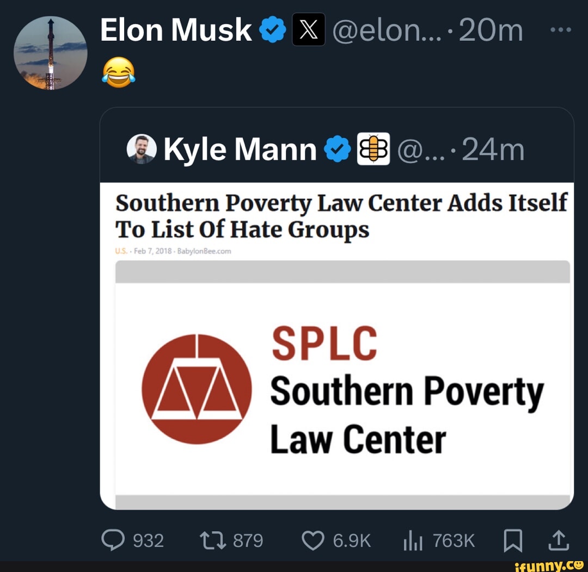Click the 20m timestamp on Elon's tweet
Viewport: 588px width, 572px height.
[491, 31]
